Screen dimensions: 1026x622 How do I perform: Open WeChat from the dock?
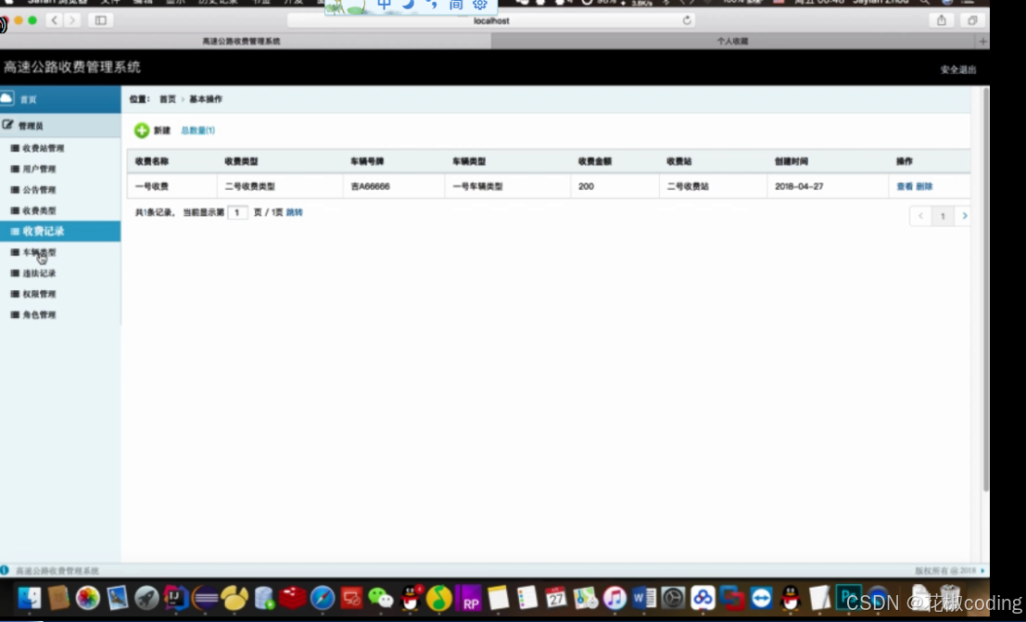(x=381, y=598)
